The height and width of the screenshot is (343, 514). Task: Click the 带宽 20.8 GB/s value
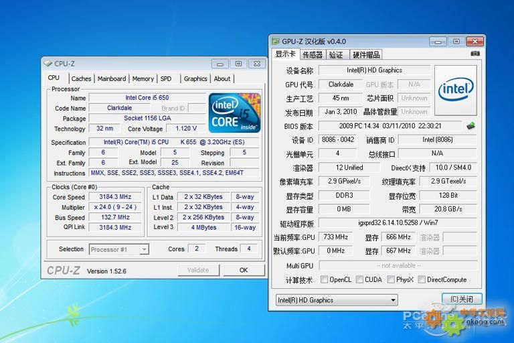click(x=448, y=209)
